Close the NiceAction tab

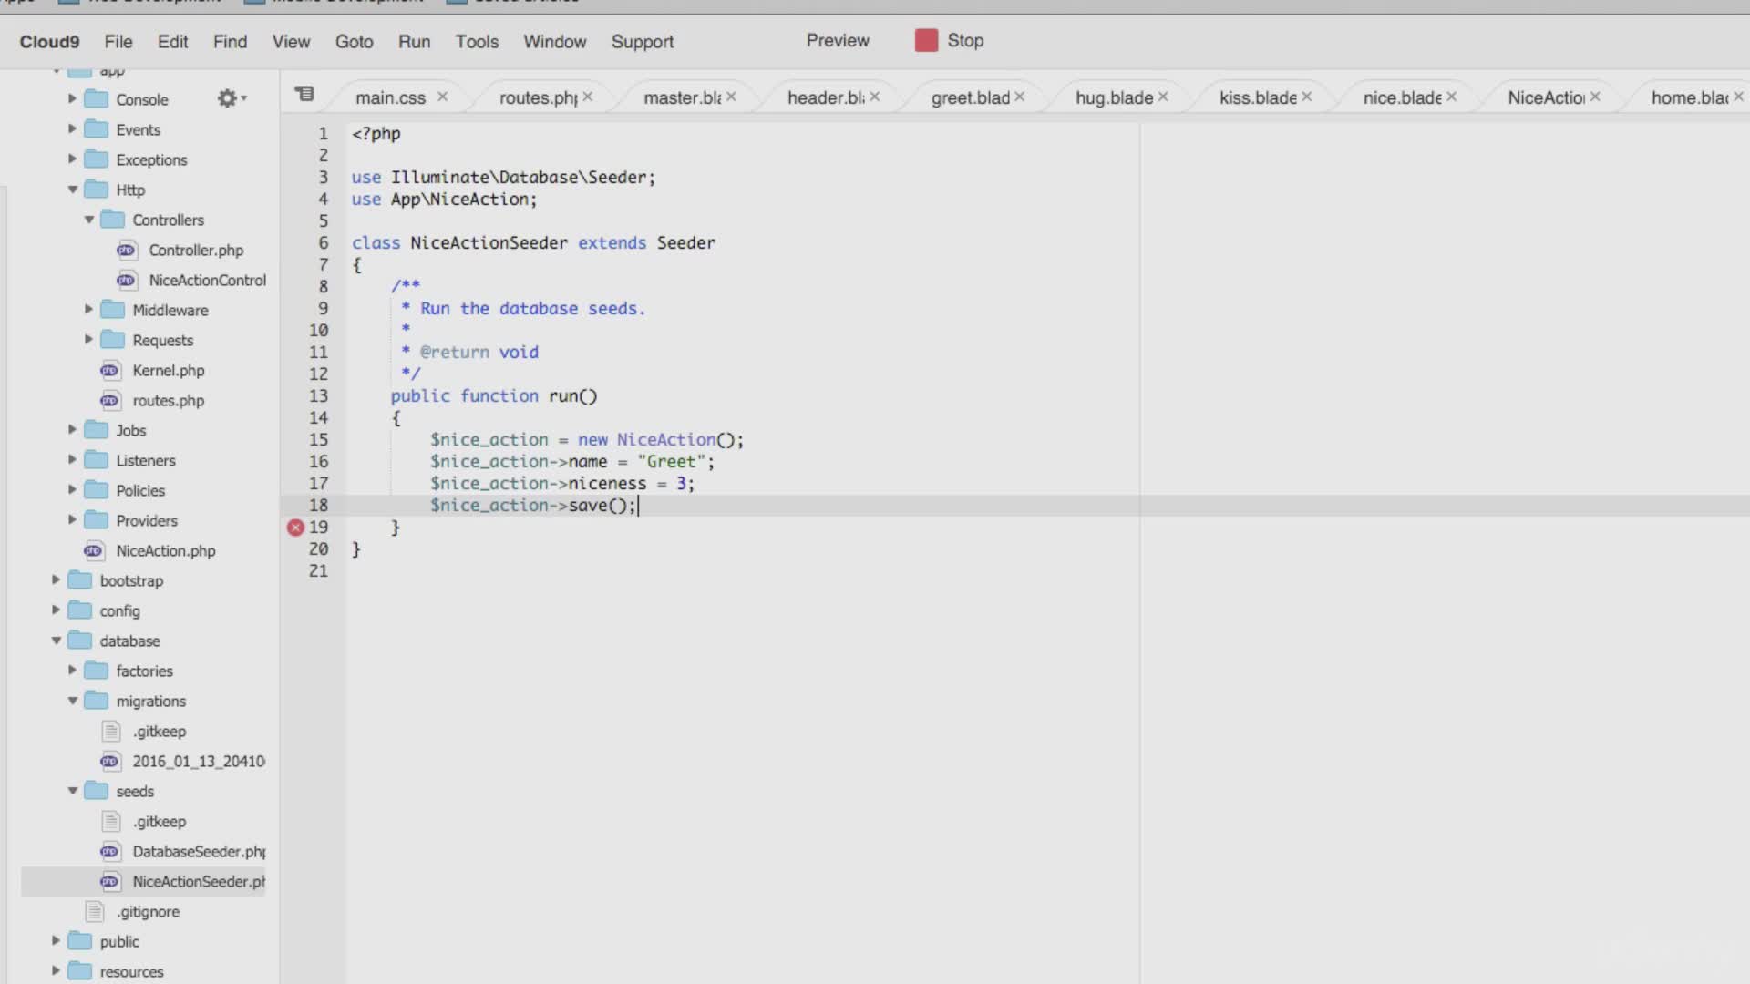1595,97
